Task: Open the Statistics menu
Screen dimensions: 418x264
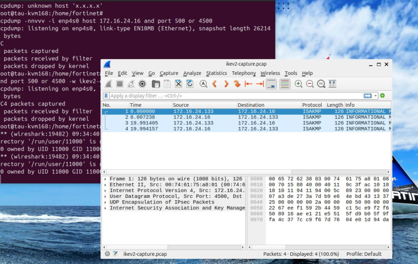Action: 216,73
